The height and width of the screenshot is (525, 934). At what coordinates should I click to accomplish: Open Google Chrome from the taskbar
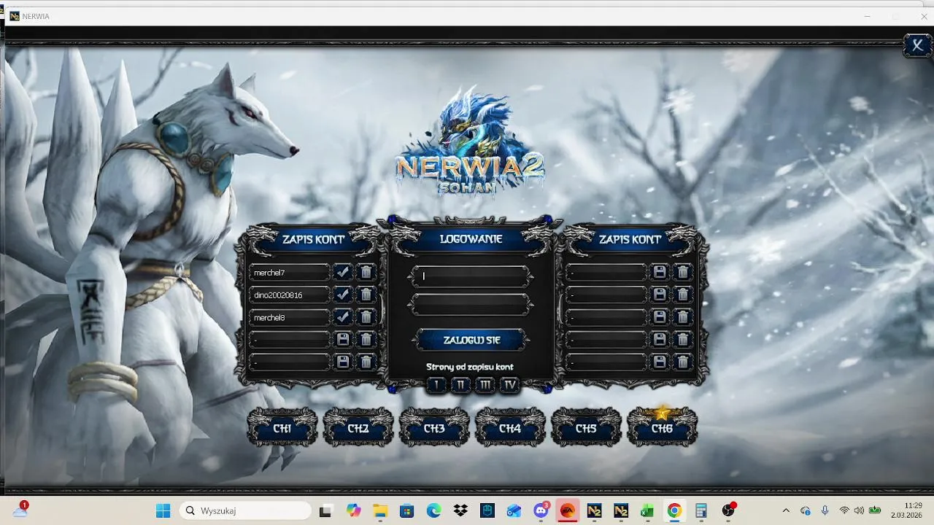(674, 510)
